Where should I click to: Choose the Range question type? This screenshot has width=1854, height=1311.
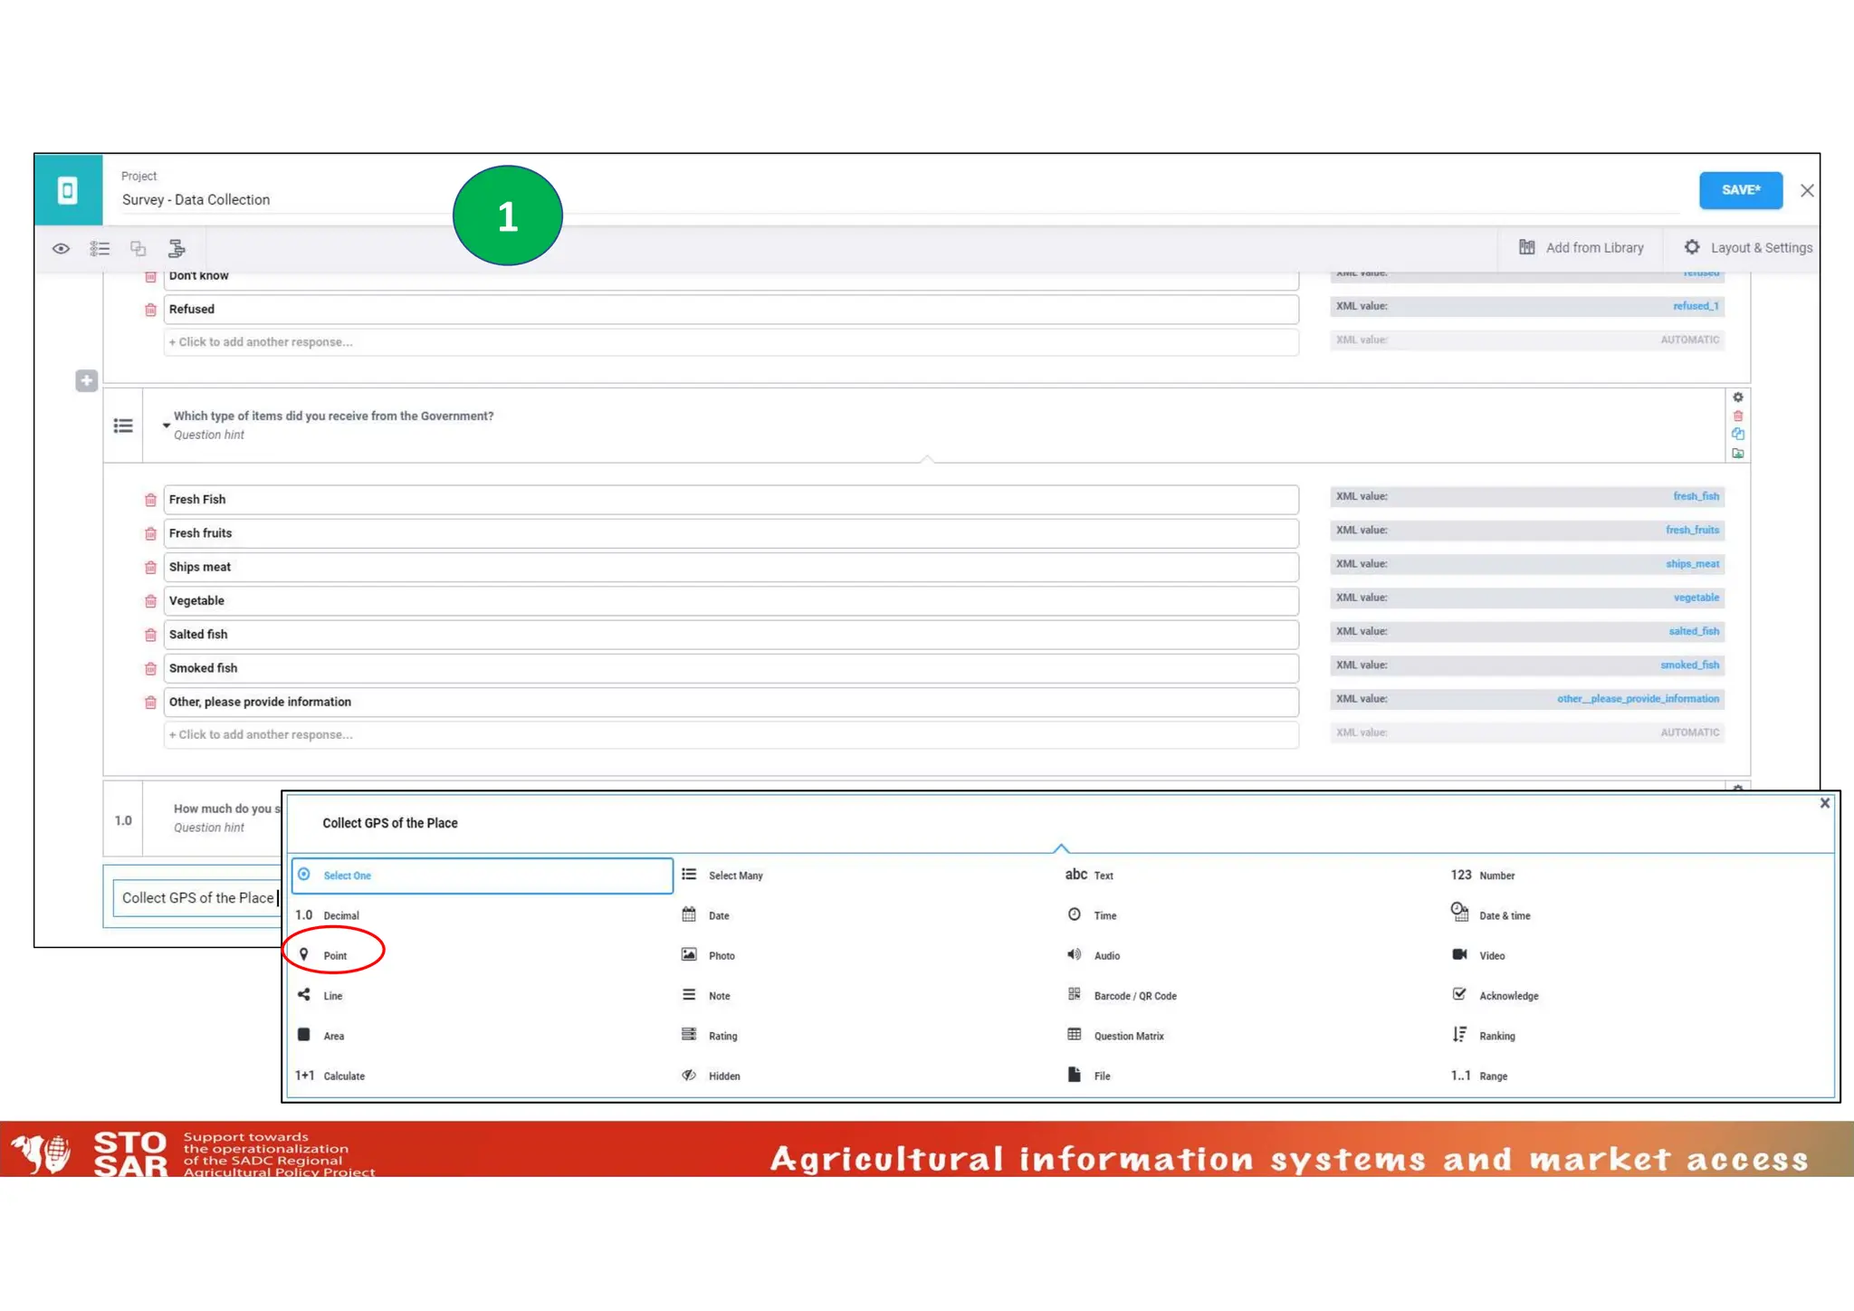[1492, 1076]
